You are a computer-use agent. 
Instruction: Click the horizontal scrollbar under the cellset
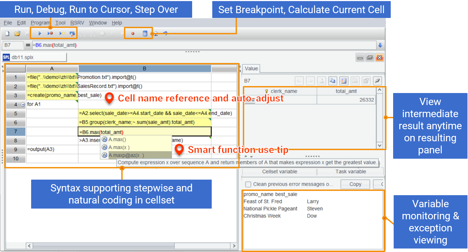(103, 246)
